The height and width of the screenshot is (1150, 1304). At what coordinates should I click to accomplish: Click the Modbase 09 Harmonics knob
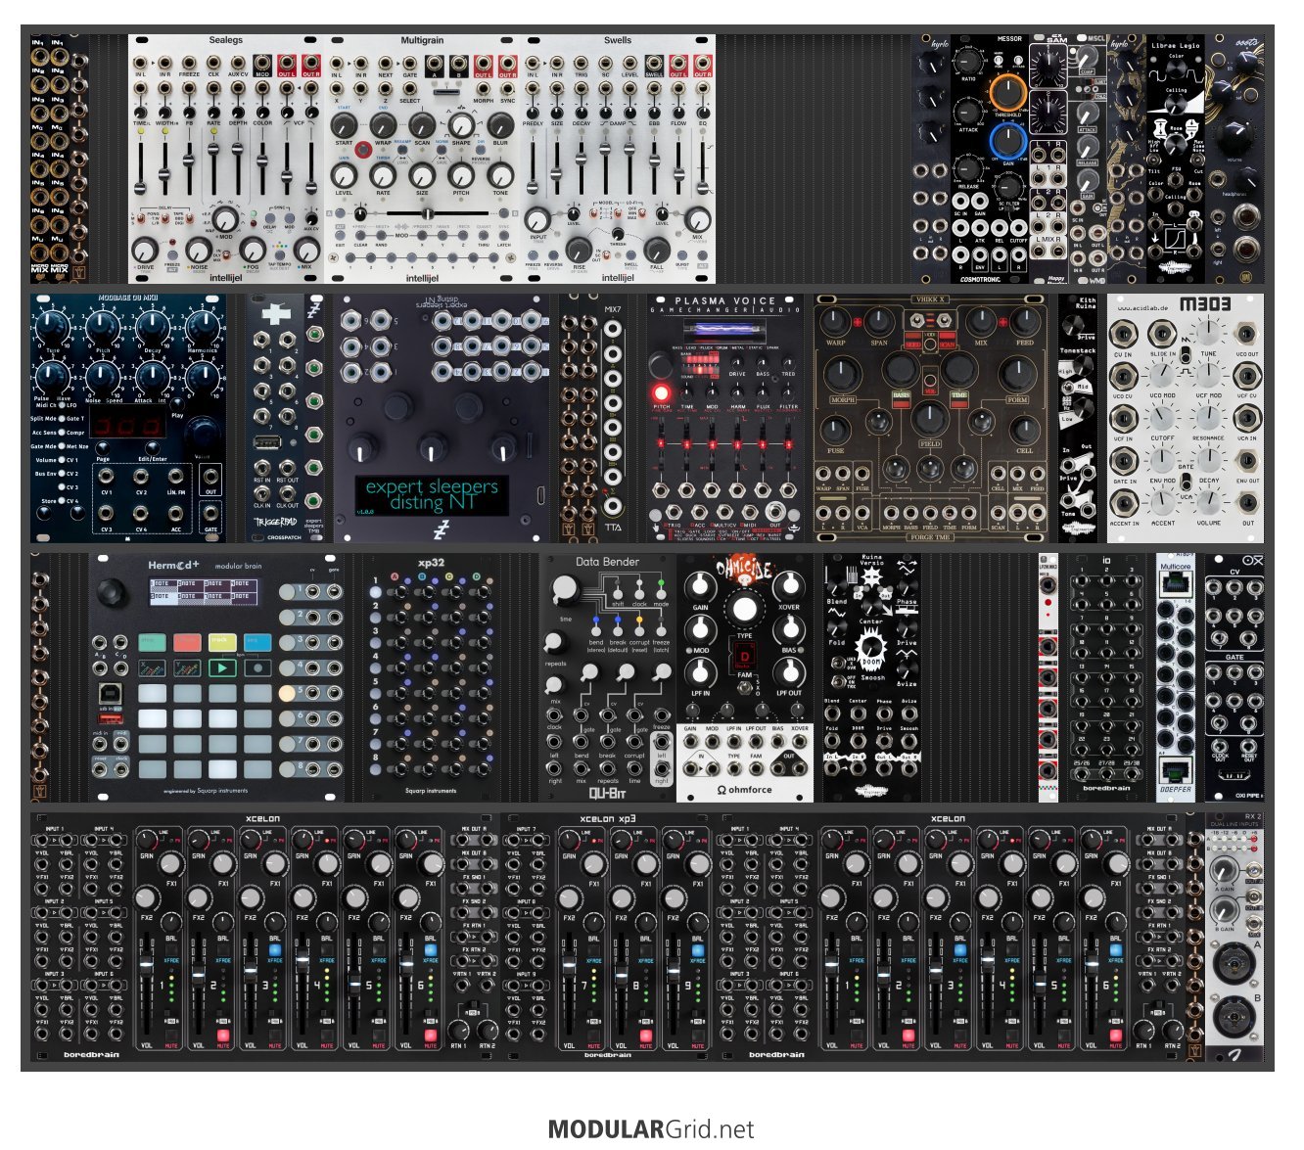[x=202, y=329]
